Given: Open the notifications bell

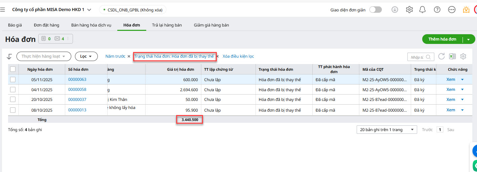Looking at the screenshot, I should 423,10.
